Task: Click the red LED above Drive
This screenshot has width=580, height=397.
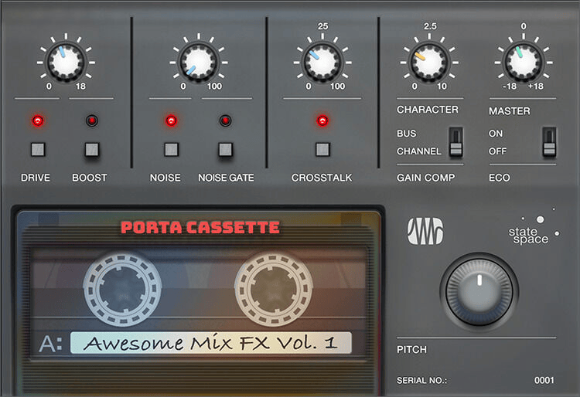Action: pyautogui.click(x=36, y=121)
